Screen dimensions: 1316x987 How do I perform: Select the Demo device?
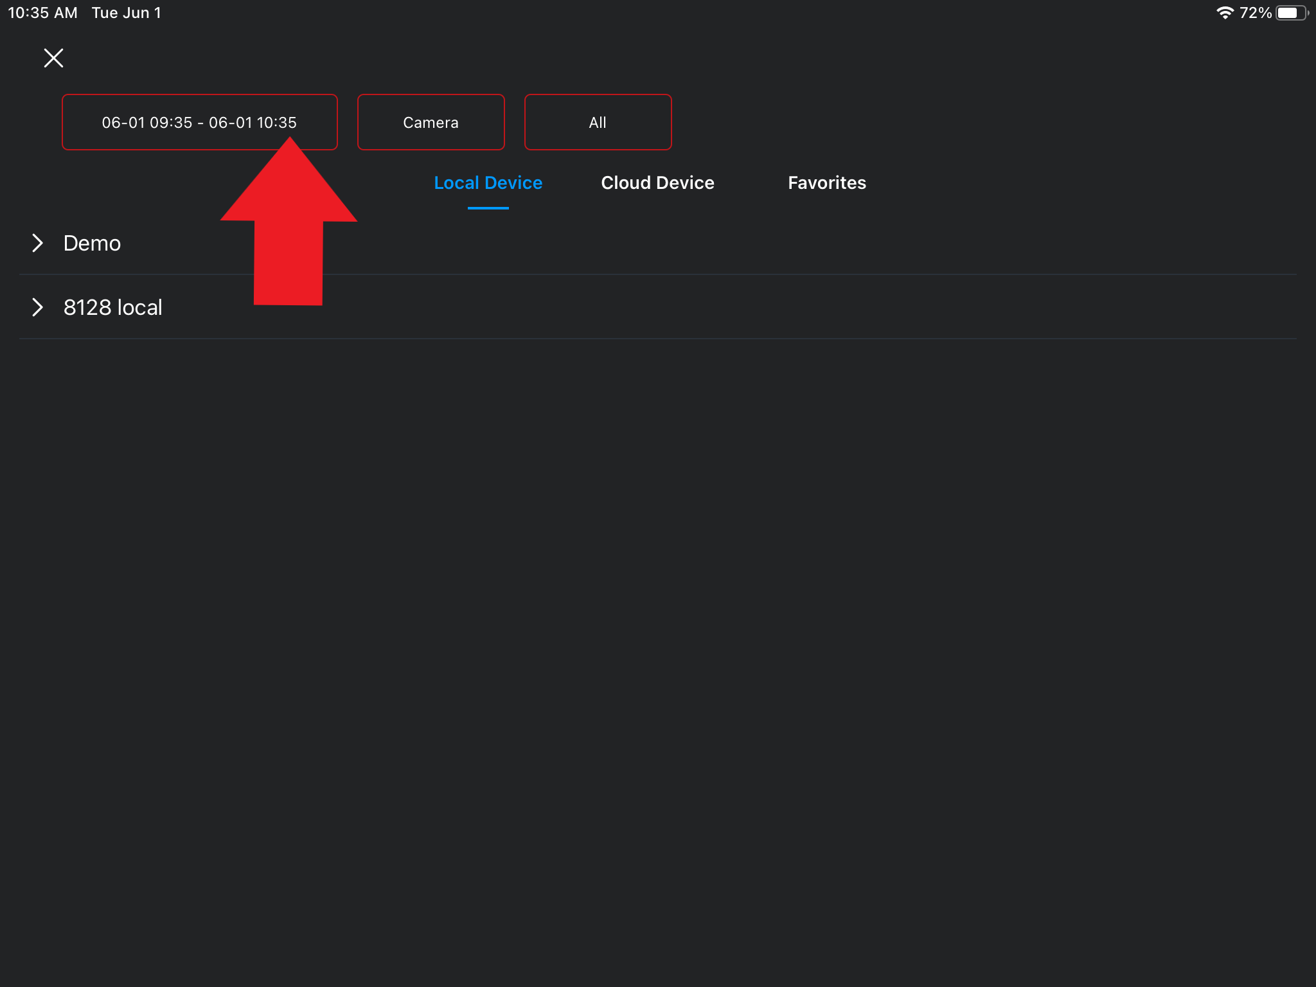tap(92, 243)
